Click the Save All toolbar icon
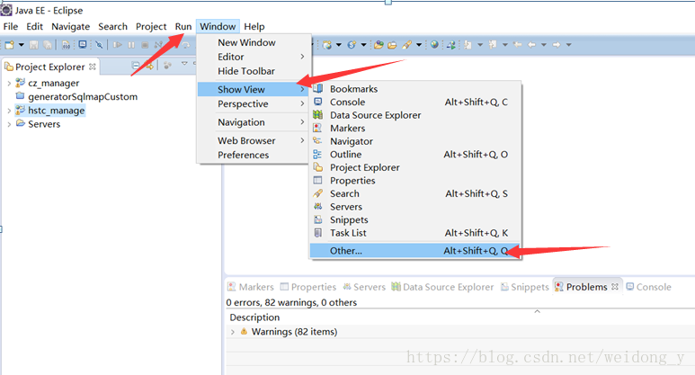Image resolution: width=695 pixels, height=375 pixels. [x=48, y=45]
